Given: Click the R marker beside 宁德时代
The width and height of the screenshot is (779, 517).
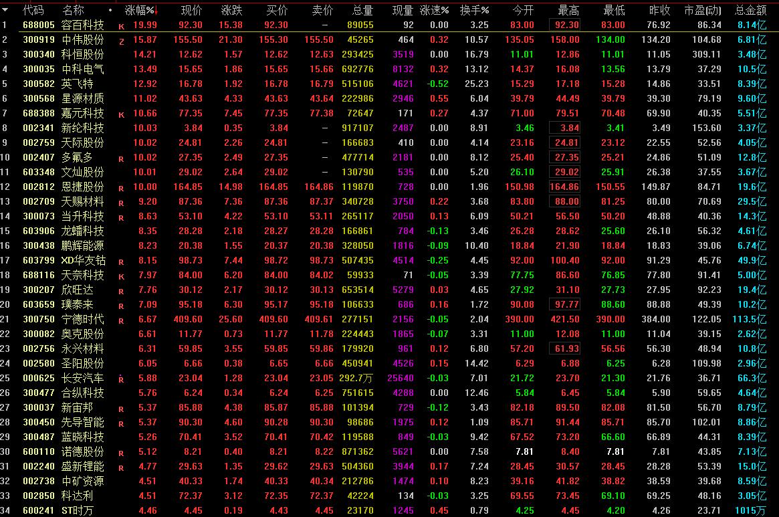Looking at the screenshot, I should 122,320.
